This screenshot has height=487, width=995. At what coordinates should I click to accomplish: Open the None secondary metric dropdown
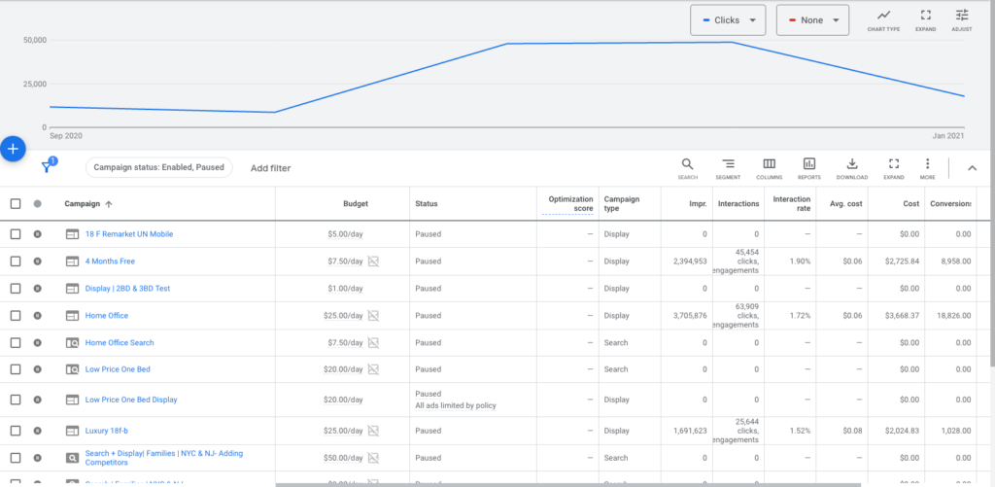[x=812, y=20]
